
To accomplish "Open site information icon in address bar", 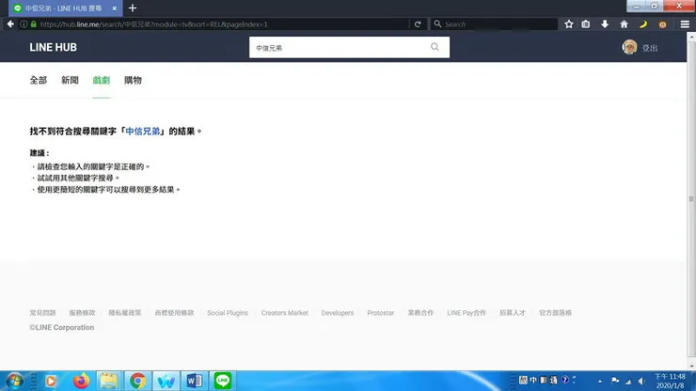I will point(24,23).
